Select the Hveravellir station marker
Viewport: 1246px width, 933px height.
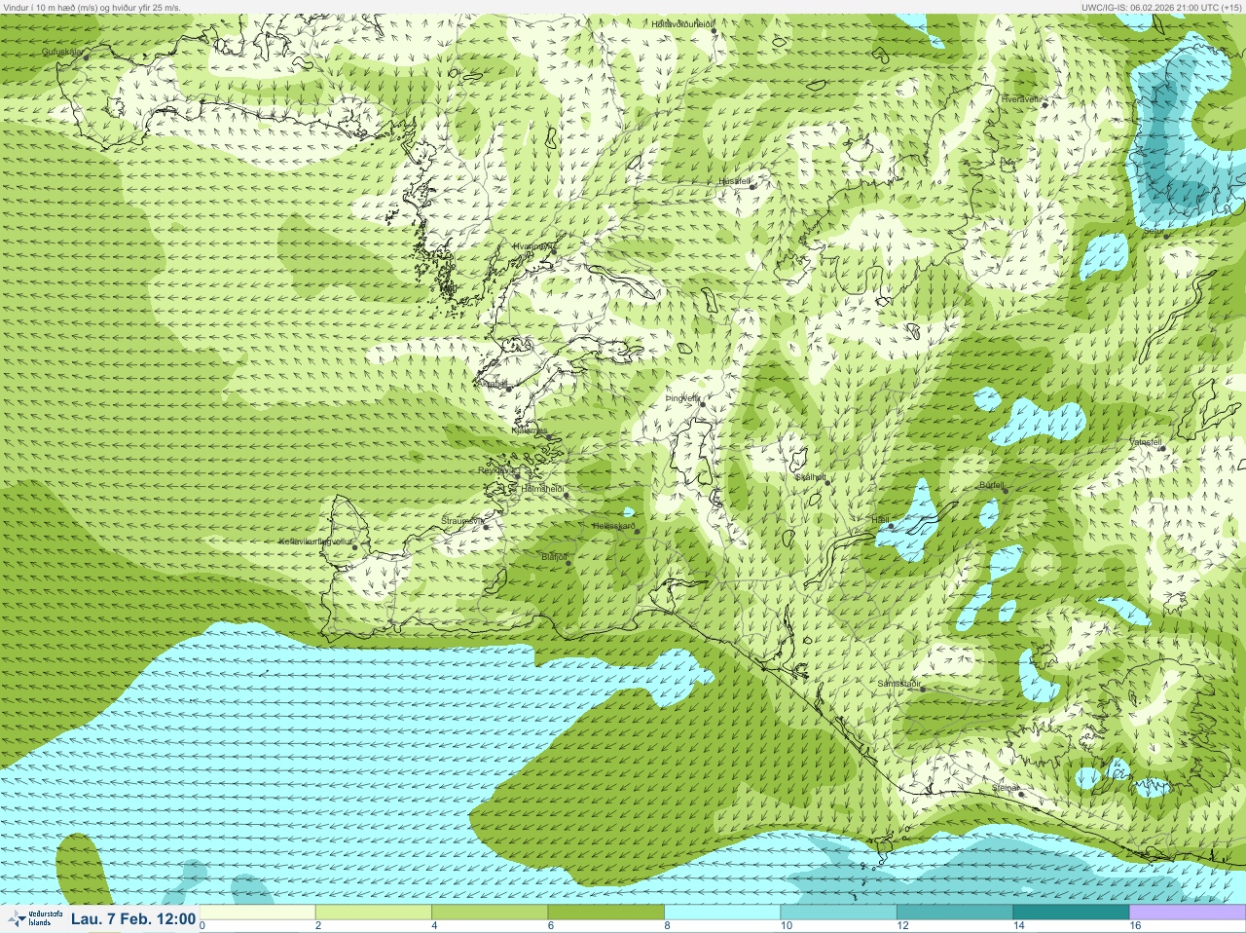[x=1044, y=99]
